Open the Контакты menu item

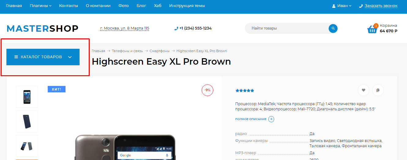coord(68,6)
